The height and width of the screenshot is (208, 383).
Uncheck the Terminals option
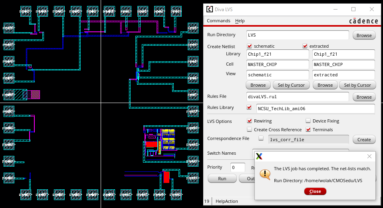[x=308, y=130]
